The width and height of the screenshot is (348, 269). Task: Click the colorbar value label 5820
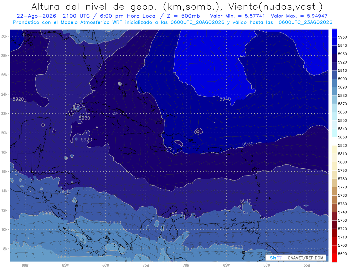click(342, 145)
